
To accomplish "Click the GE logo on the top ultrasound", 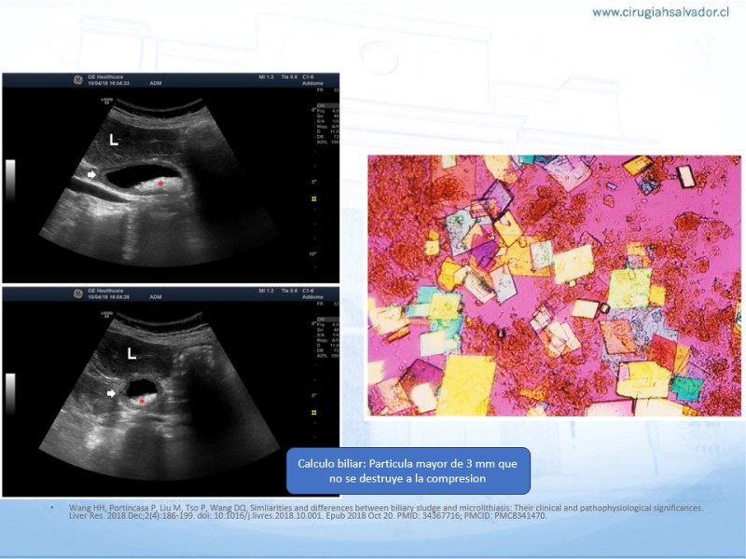I will coord(12,80).
